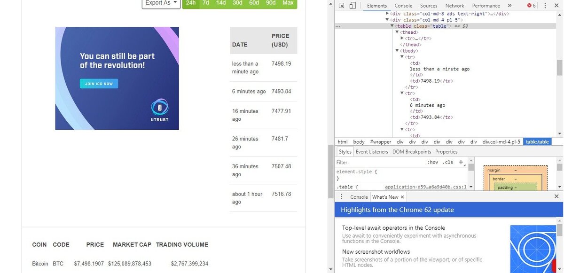This screenshot has height=273, width=564.
Task: Collapse the tr row containing 6 minutes ago
Action: pyautogui.click(x=402, y=93)
